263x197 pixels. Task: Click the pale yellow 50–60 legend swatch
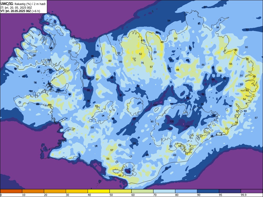120,191
